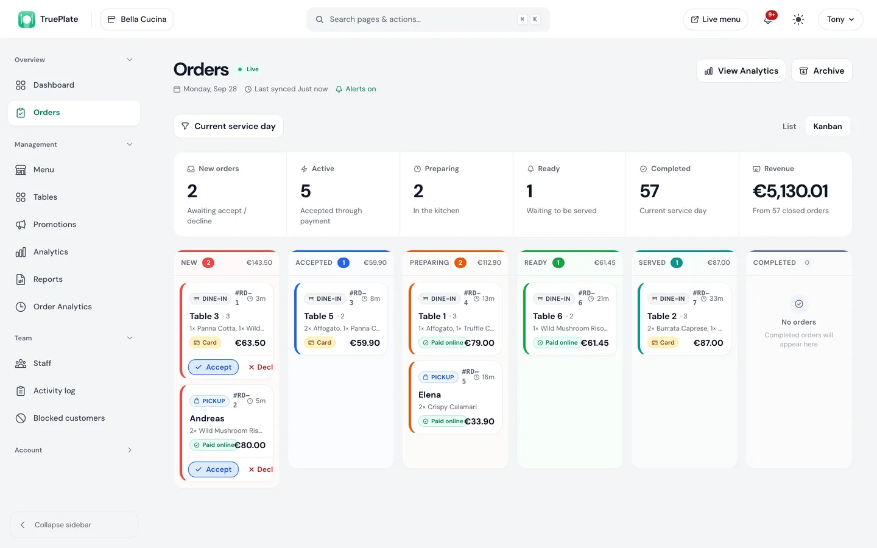877x548 pixels.
Task: Click the Analytics bar chart icon
Action: 21,252
